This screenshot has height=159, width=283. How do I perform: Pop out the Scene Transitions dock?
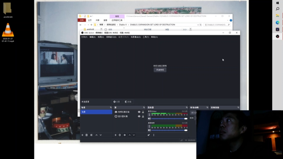pyautogui.click(x=207, y=107)
